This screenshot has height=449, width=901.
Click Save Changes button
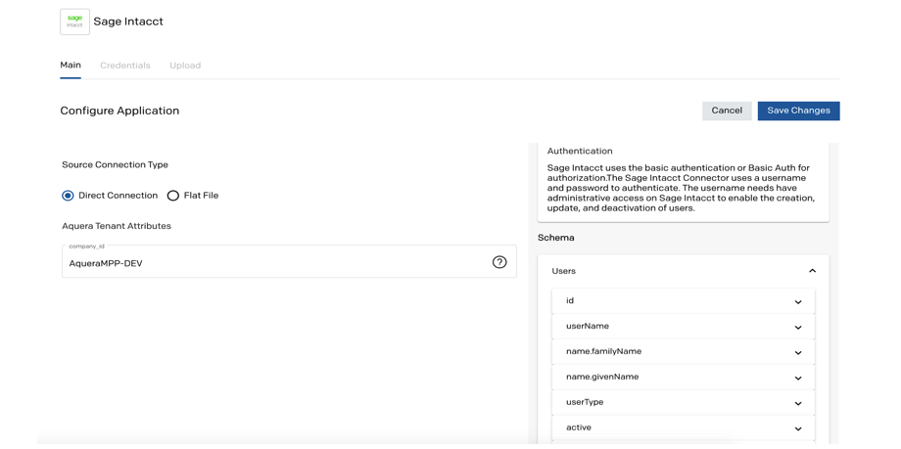[x=797, y=111]
